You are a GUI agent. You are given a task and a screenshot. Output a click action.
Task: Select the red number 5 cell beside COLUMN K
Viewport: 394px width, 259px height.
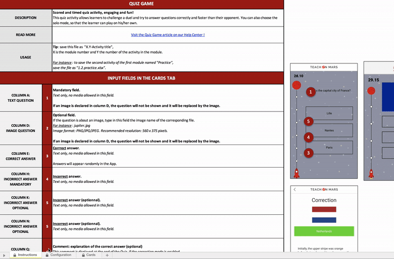pos(47,202)
